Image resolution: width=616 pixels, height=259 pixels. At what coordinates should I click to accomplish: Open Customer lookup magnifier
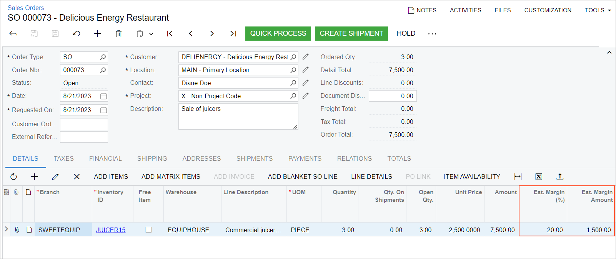pos(293,57)
